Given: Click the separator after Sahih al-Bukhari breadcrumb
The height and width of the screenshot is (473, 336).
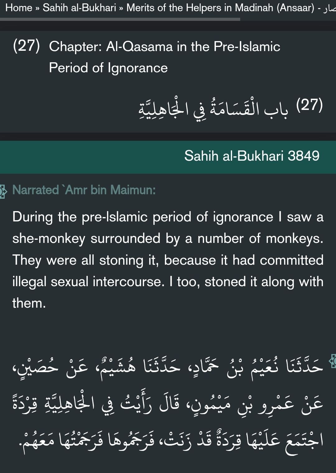Looking at the screenshot, I should [121, 8].
